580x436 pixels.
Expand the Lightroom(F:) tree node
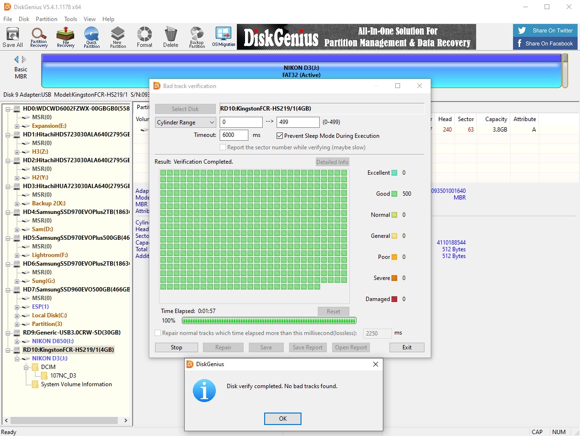17,255
